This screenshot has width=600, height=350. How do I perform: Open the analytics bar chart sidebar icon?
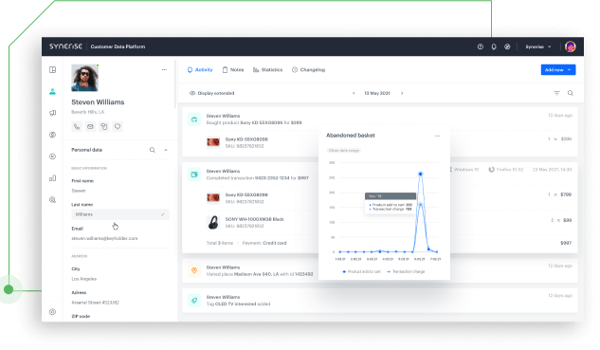[52, 178]
